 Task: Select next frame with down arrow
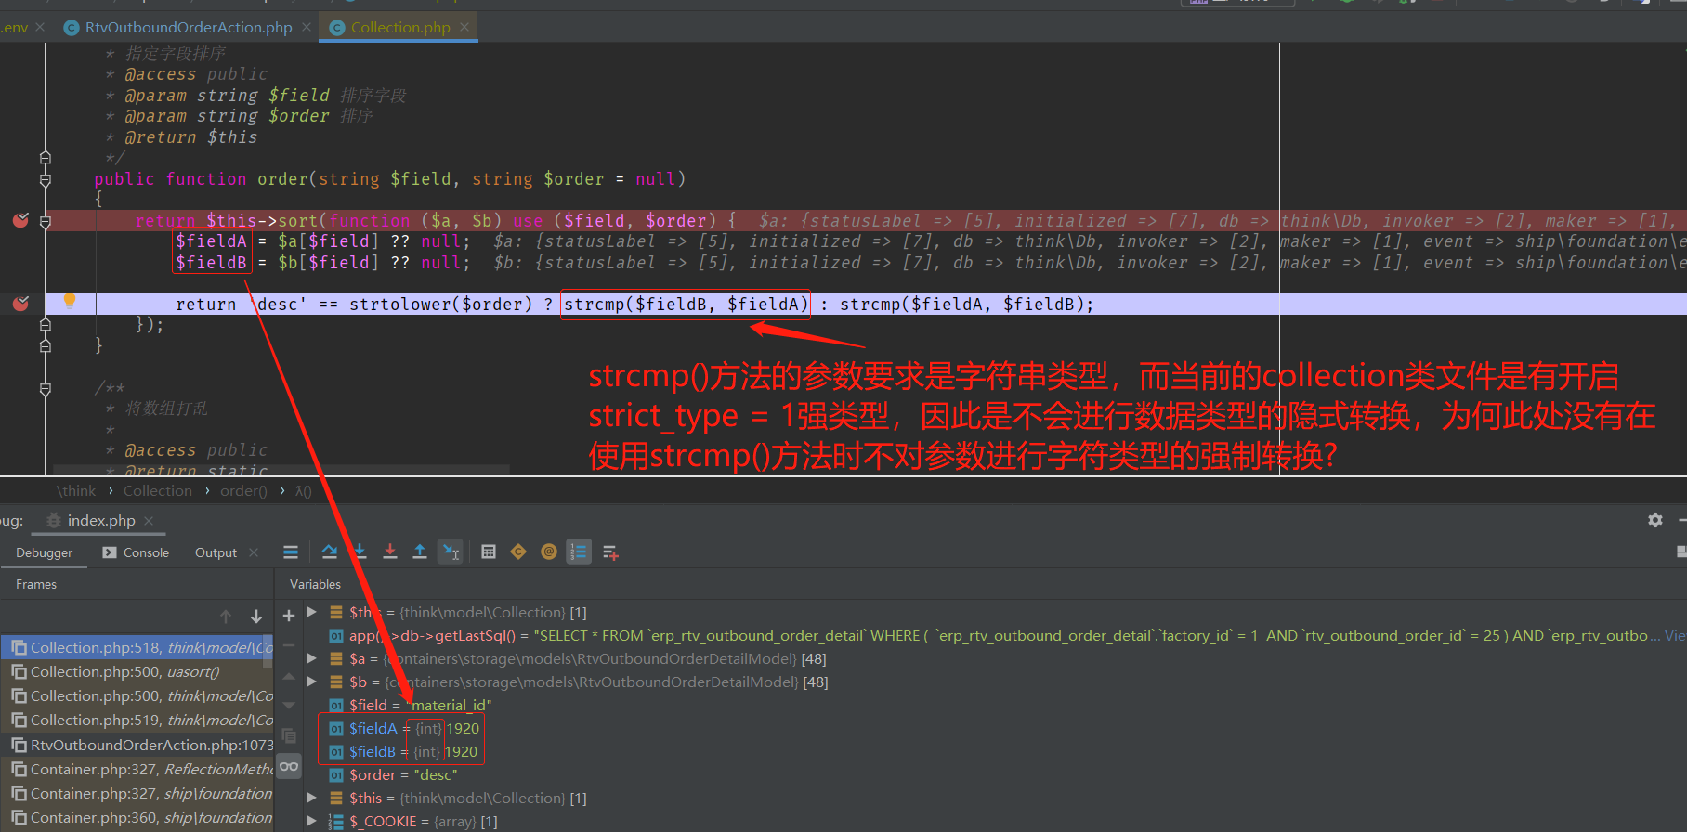[x=256, y=617]
